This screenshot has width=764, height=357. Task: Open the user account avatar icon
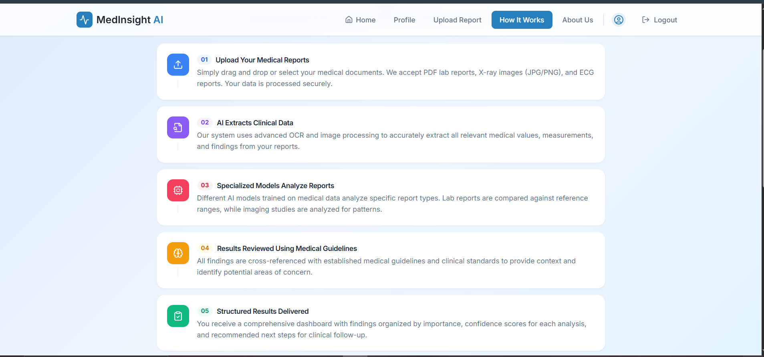[619, 20]
